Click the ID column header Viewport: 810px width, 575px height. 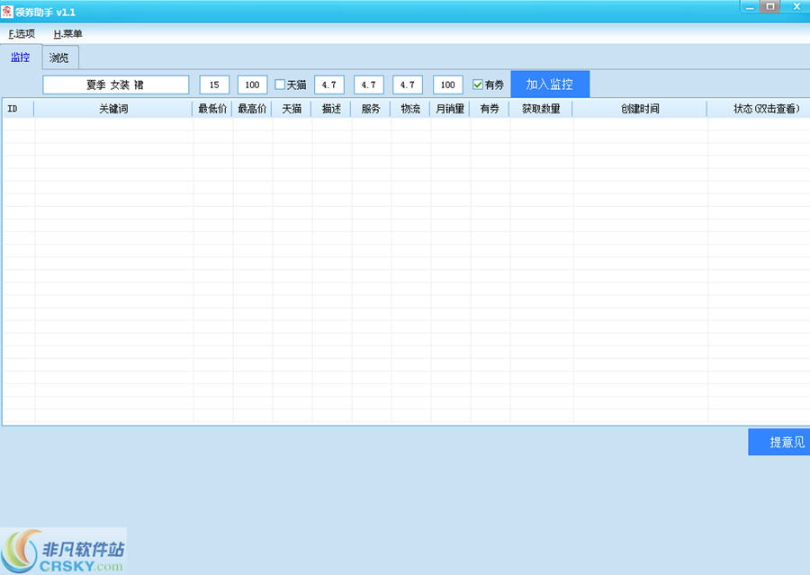pos(13,108)
